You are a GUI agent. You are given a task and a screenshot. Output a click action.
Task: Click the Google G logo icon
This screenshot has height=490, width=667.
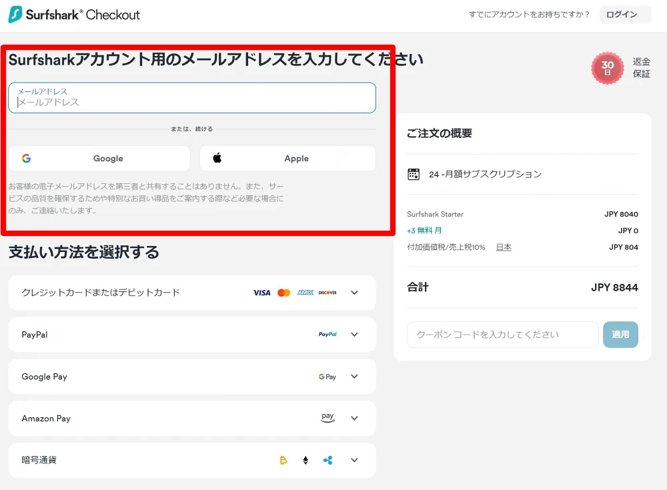tap(27, 158)
